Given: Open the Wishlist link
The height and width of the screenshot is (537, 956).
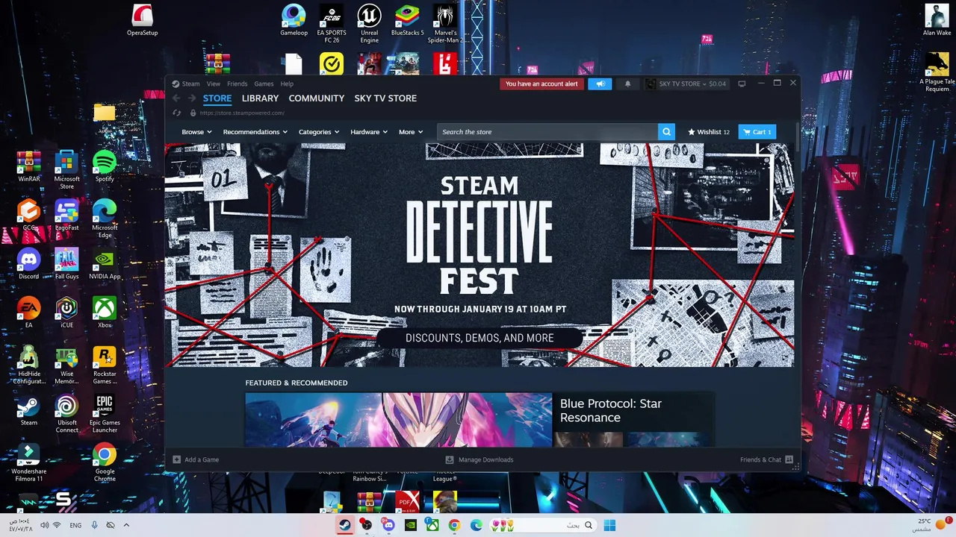Looking at the screenshot, I should (x=708, y=132).
